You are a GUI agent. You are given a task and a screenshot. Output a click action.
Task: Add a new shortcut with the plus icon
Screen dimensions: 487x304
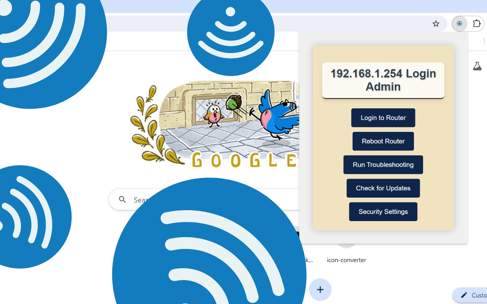click(320, 290)
